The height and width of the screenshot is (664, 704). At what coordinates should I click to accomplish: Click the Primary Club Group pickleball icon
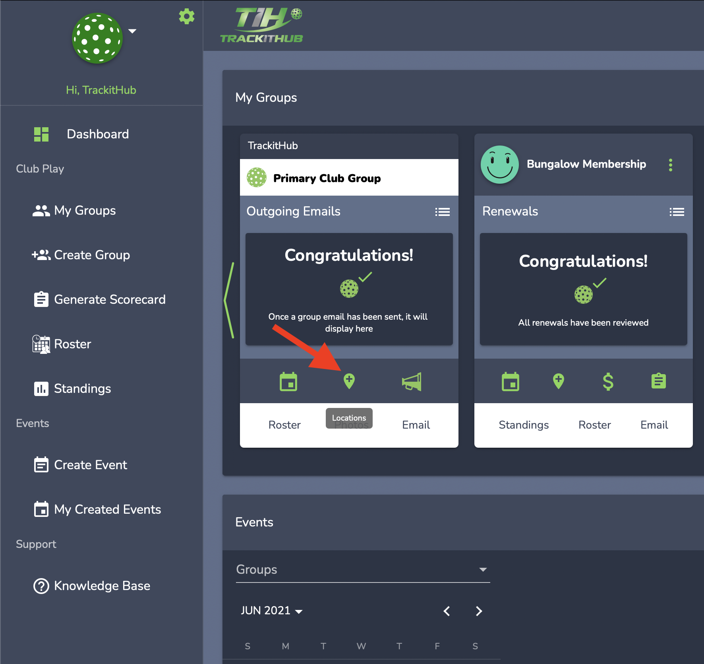(x=257, y=177)
